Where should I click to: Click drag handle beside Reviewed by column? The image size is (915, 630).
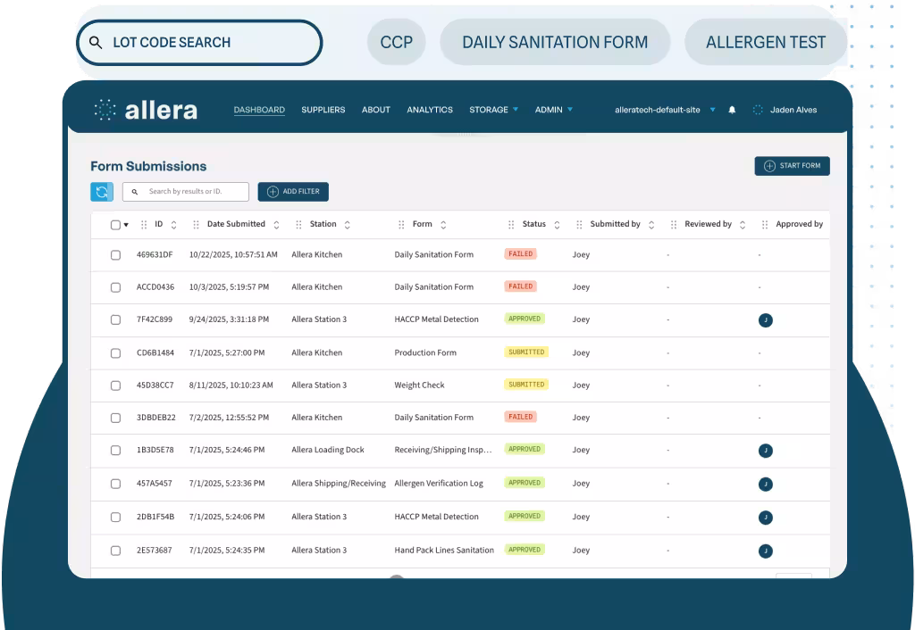coord(674,224)
